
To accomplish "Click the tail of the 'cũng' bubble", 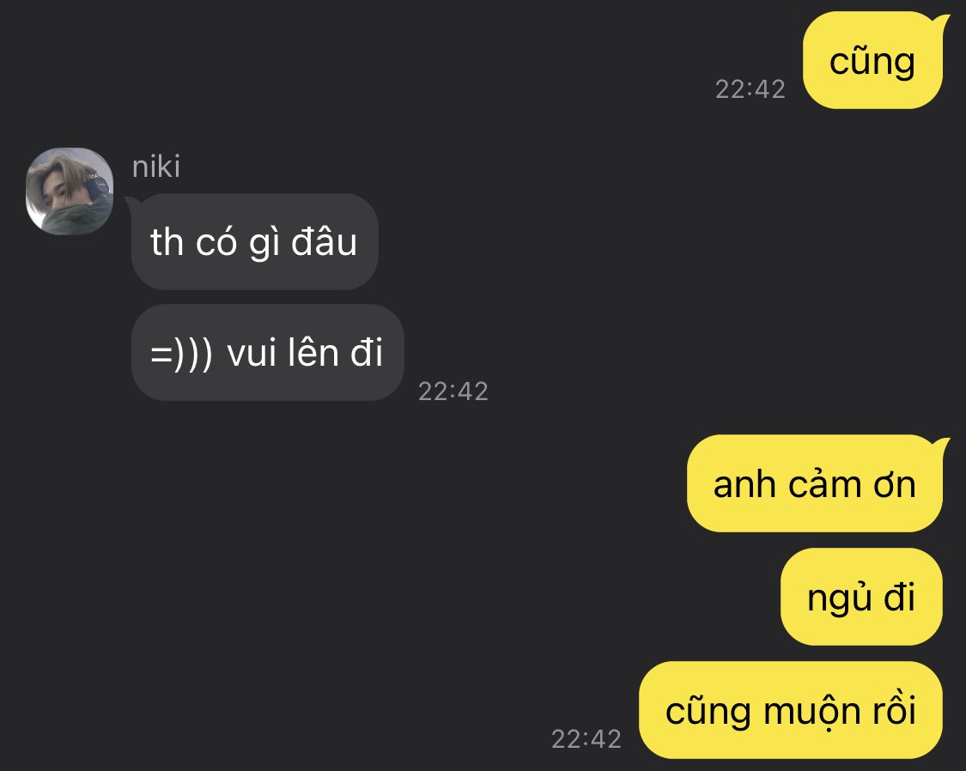I will (x=941, y=22).
